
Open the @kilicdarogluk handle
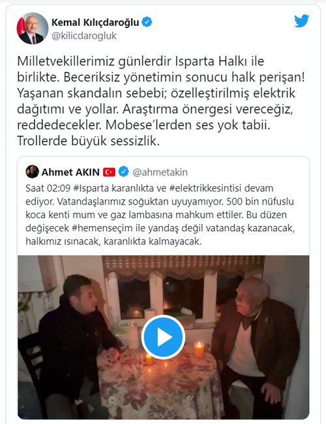[84, 36]
